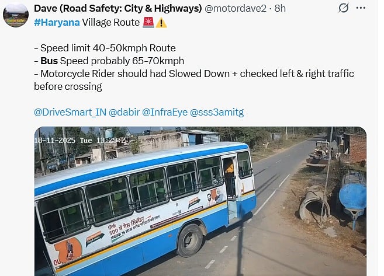
Task: Open the #Haryana hashtag link
Action: point(57,23)
